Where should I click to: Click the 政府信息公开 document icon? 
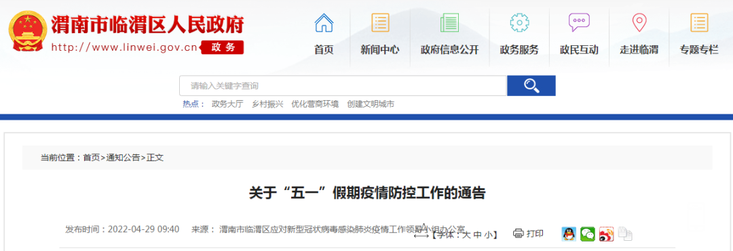tap(449, 23)
